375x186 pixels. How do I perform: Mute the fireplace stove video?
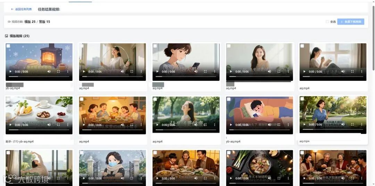tap(49, 71)
